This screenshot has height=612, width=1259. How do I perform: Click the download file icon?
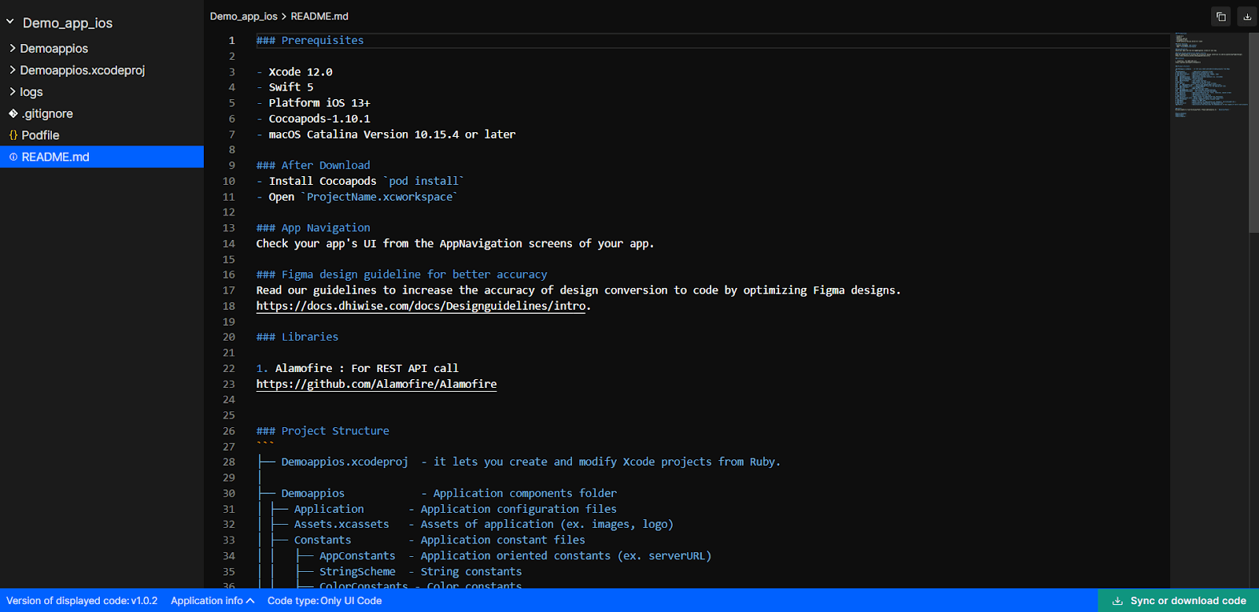[1247, 17]
